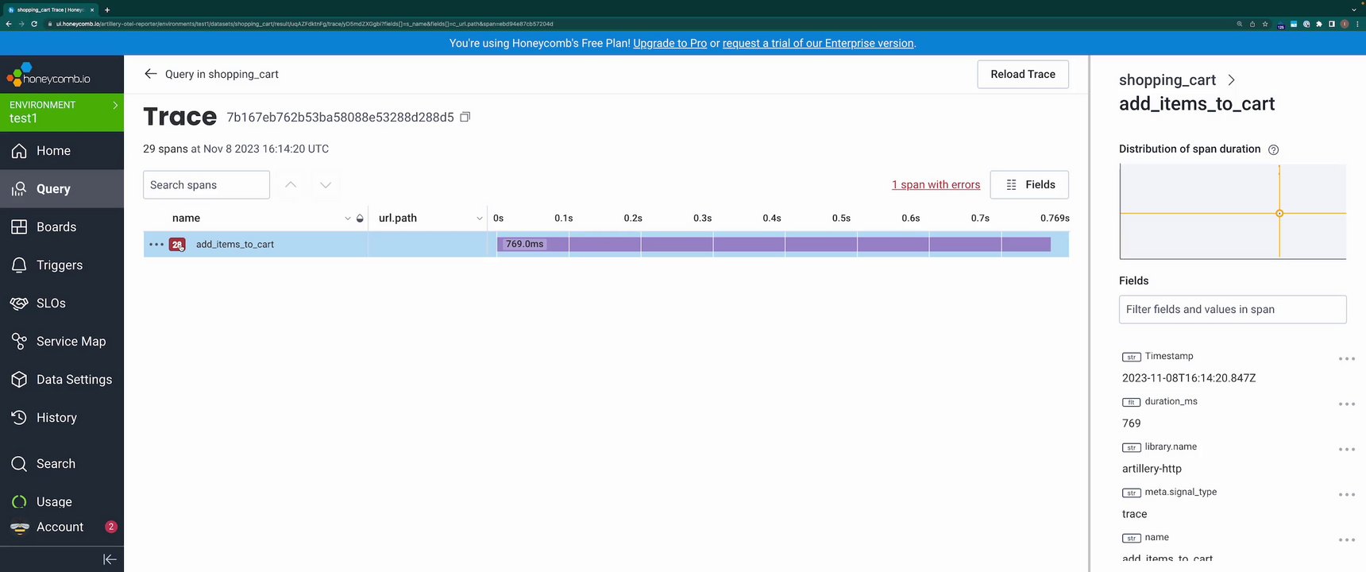Viewport: 1366px width, 572px height.
Task: Copy the trace ID with copy icon
Action: click(465, 117)
